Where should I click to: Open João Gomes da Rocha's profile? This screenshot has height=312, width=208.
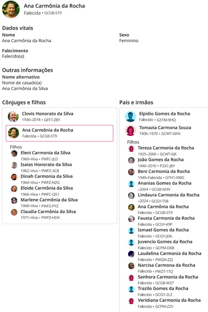(161, 160)
